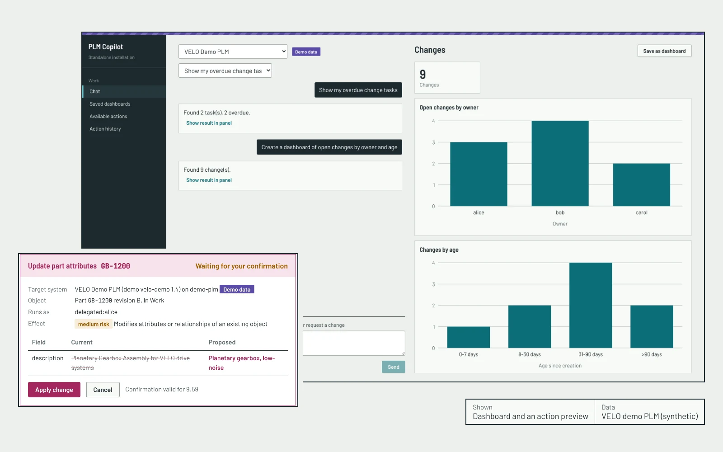Click the 'Show my overdue change tasks' chat message
Image resolution: width=723 pixels, height=452 pixels.
358,90
